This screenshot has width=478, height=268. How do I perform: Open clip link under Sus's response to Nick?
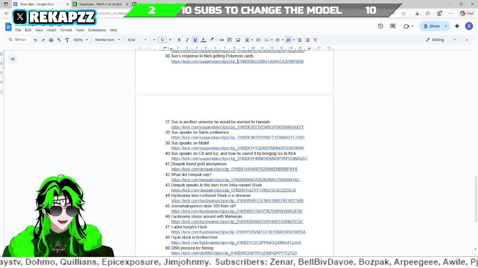pos(237,61)
